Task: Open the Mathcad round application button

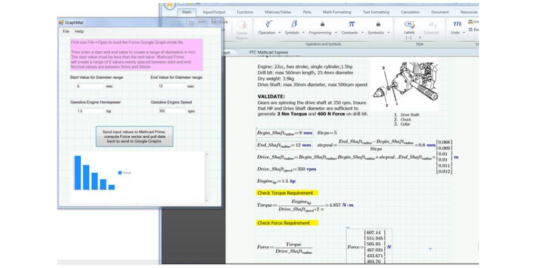Action: pyautogui.click(x=170, y=5)
